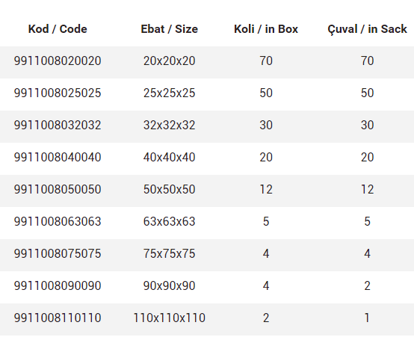The width and height of the screenshot is (414, 343).
Task: Click product code 9911008040040
Action: click(58, 158)
